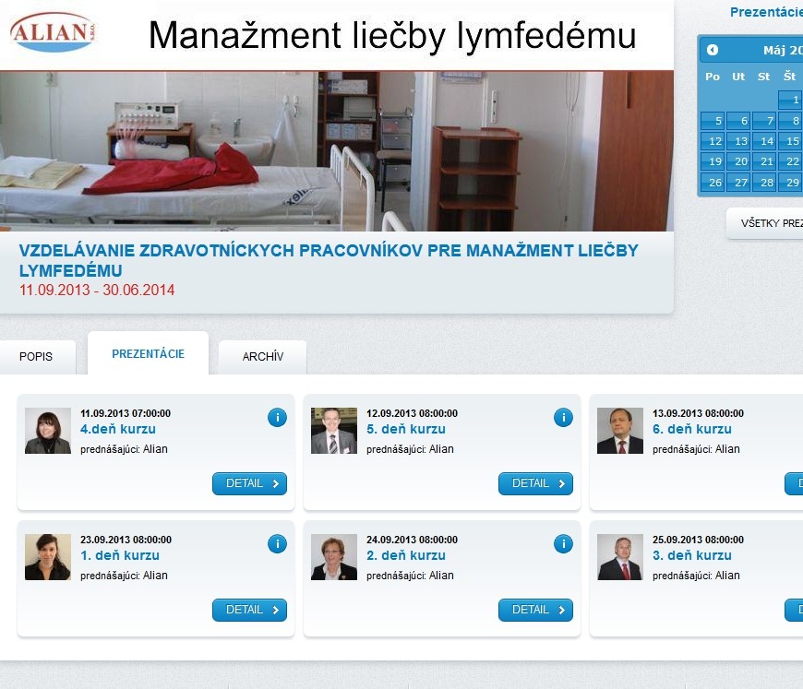Click speaker photo for 6. deň kurzu
The width and height of the screenshot is (803, 689).
click(620, 431)
